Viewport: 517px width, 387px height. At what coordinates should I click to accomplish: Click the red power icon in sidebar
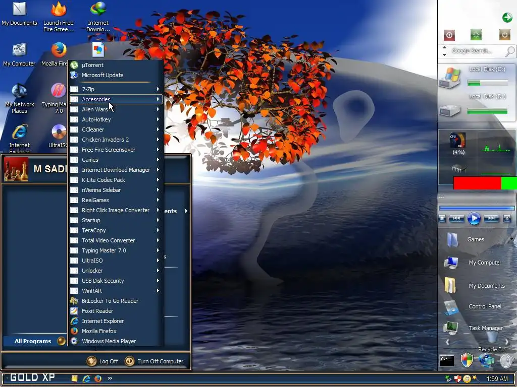[449, 35]
